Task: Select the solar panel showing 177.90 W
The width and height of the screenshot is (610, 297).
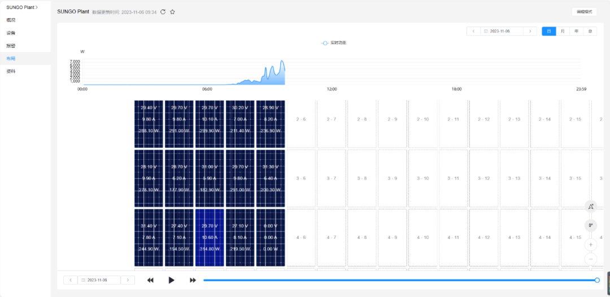Action: [179, 178]
